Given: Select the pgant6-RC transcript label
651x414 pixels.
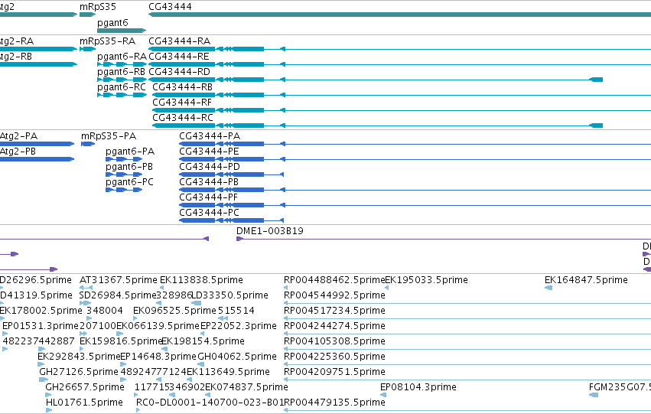Looking at the screenshot, I should [121, 87].
